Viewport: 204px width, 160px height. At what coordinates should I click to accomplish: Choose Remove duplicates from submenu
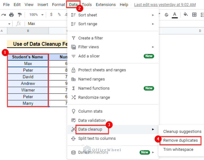tap(180, 140)
